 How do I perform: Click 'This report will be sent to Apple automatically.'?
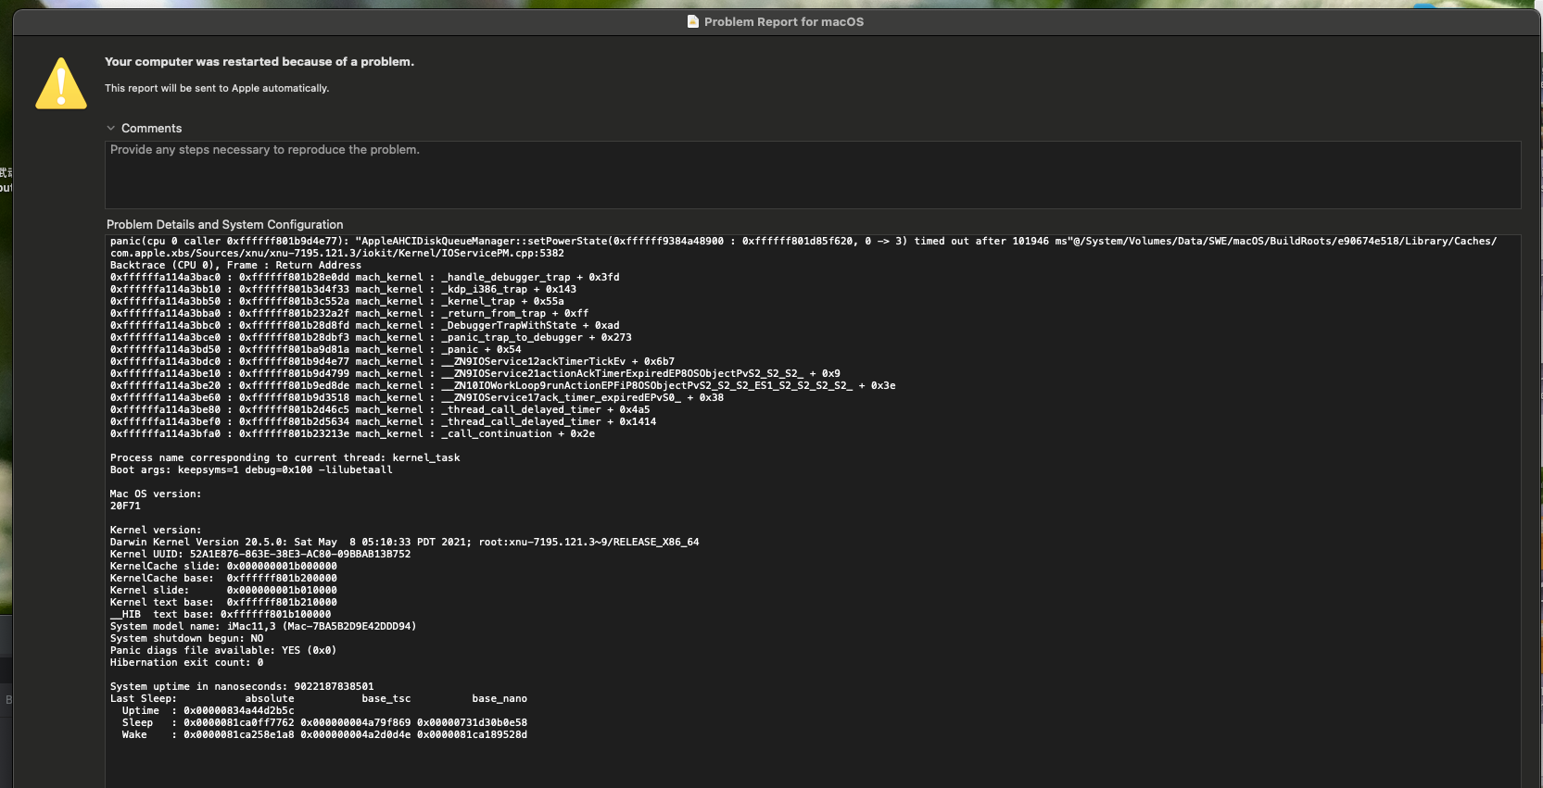(217, 89)
